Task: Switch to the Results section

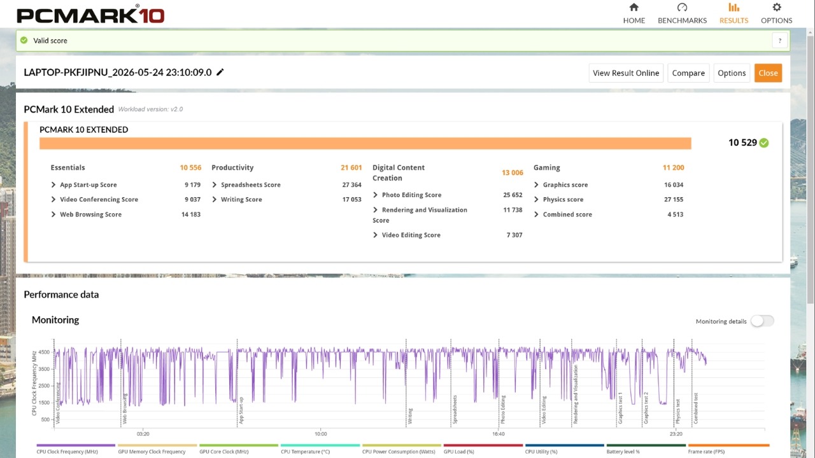Action: [x=733, y=13]
